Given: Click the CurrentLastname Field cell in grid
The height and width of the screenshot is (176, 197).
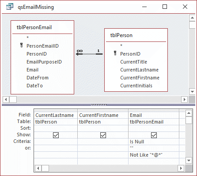Looking at the screenshot, I should pyautogui.click(x=56, y=115).
